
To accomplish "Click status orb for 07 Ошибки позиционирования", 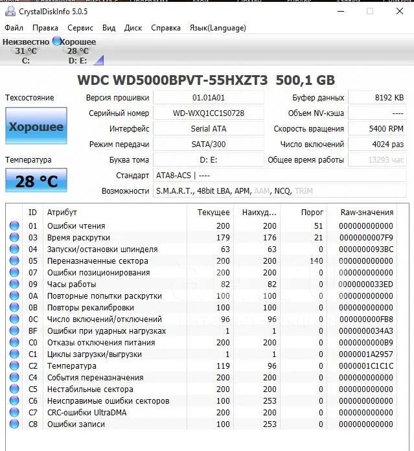I will click(14, 272).
